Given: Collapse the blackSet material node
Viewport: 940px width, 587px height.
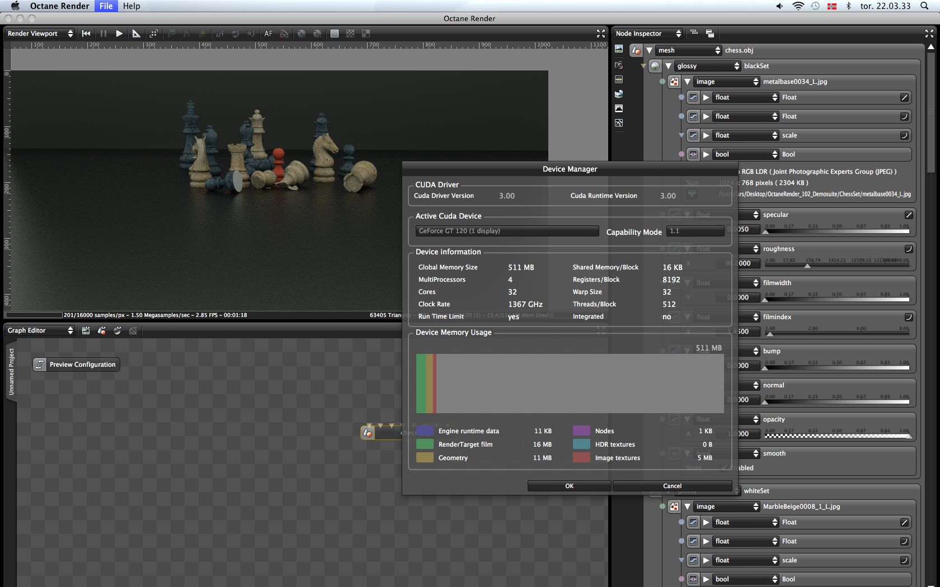Looking at the screenshot, I should [668, 66].
